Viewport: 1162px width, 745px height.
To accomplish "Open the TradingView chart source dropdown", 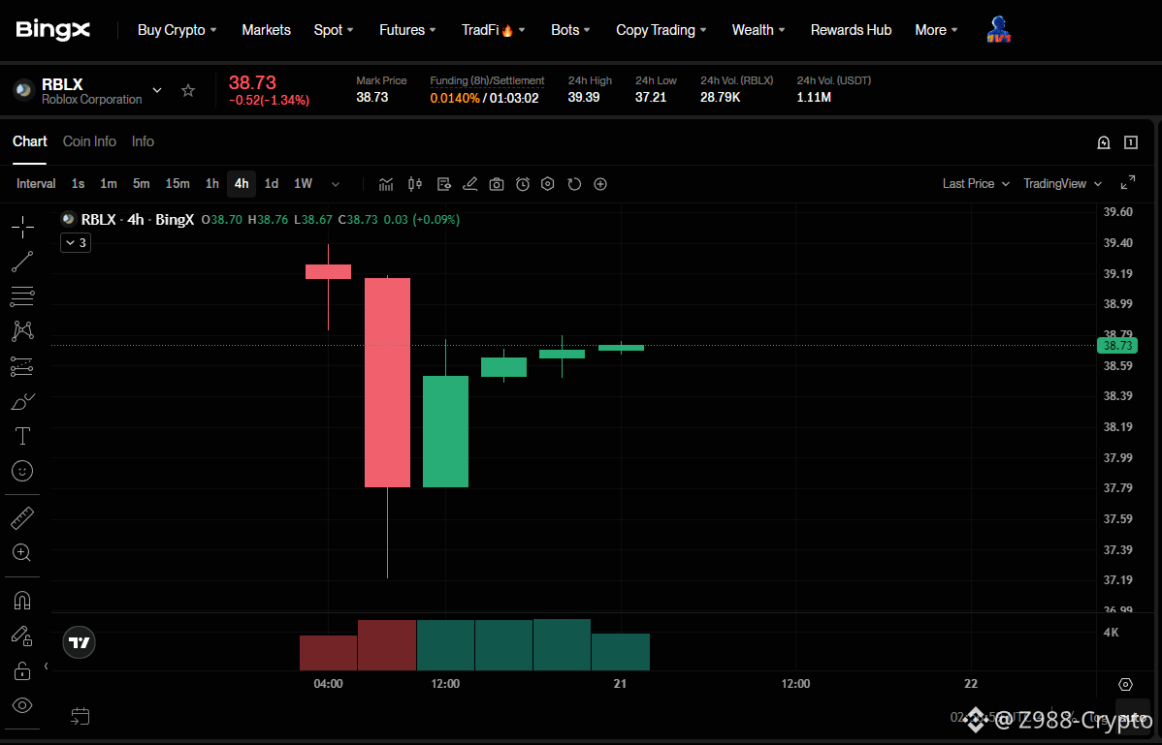I will tap(1062, 183).
